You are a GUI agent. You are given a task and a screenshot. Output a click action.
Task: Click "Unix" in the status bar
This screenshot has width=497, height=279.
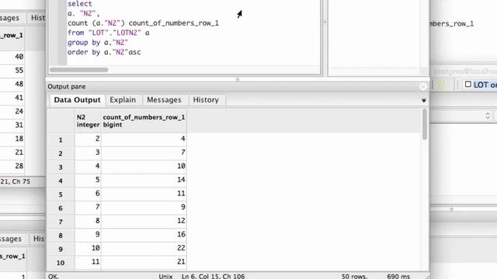point(165,276)
